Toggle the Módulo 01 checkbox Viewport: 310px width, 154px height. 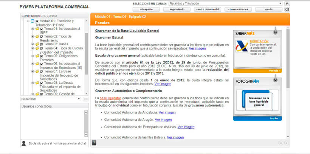pyautogui.click(x=37, y=21)
